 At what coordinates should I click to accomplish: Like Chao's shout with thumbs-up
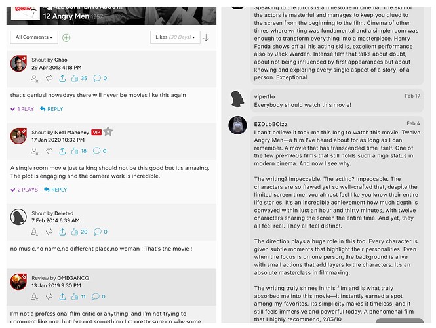(x=75, y=79)
